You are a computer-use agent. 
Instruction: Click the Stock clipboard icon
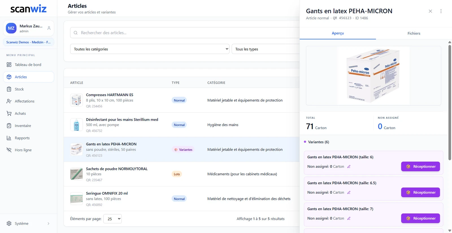point(9,89)
